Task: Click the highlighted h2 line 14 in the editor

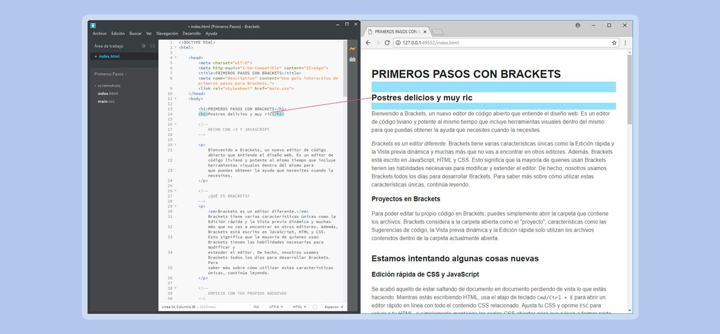Action: pos(241,114)
